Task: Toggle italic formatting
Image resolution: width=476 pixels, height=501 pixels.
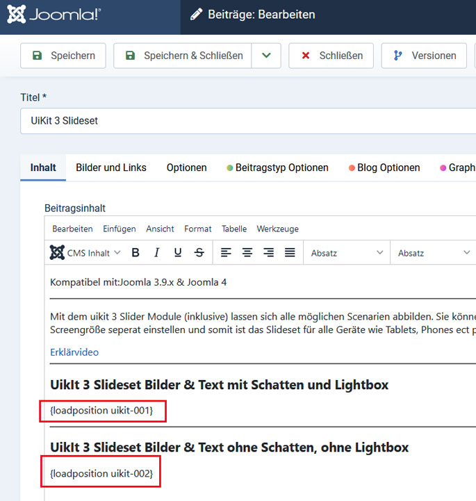Action: coord(156,253)
